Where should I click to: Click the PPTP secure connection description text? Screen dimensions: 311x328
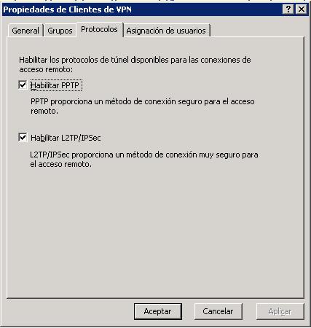click(143, 106)
